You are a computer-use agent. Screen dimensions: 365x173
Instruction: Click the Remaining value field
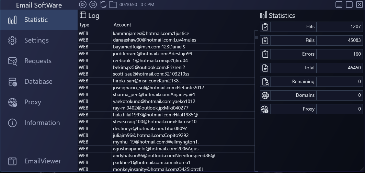339,82
